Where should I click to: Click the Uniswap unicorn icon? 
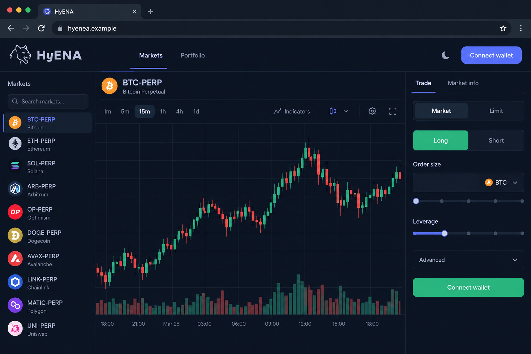coord(15,328)
